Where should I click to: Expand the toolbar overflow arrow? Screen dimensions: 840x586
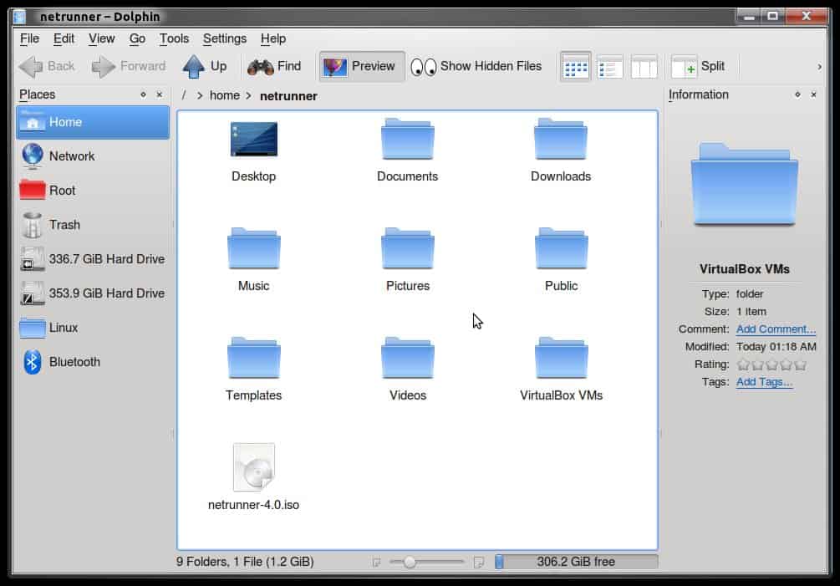819,67
